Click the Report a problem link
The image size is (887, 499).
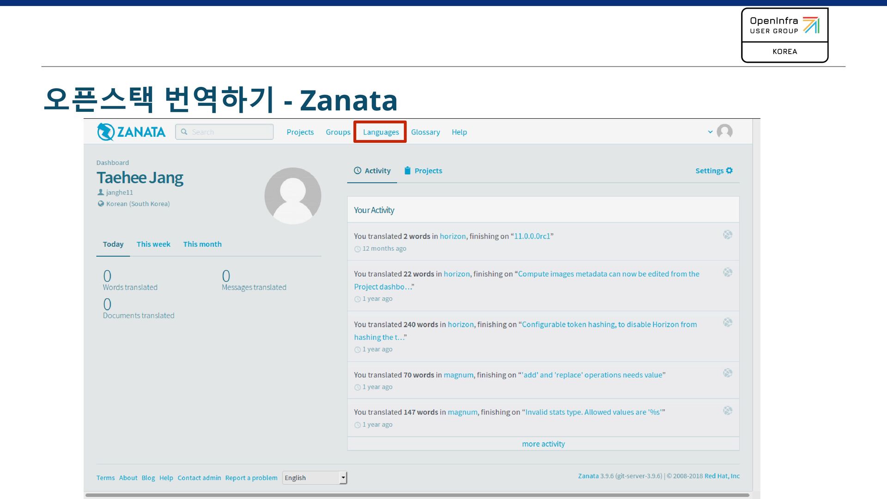251,478
